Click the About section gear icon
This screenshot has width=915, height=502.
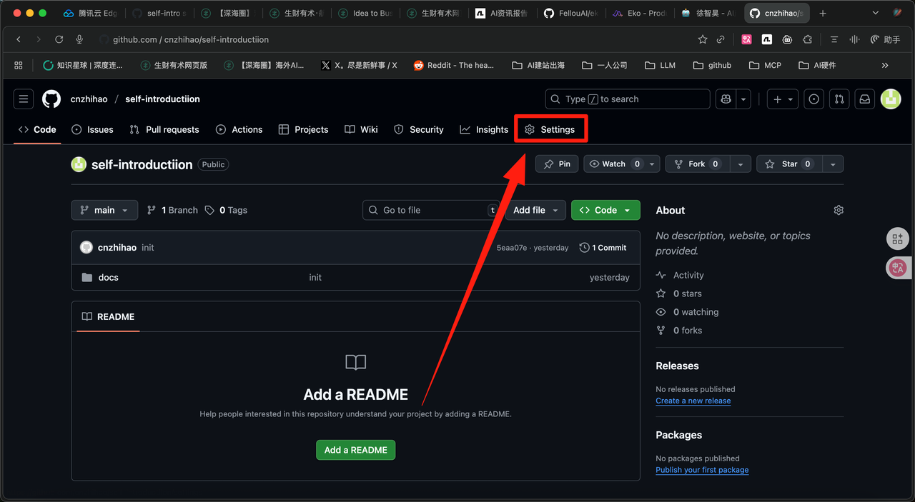pyautogui.click(x=839, y=210)
